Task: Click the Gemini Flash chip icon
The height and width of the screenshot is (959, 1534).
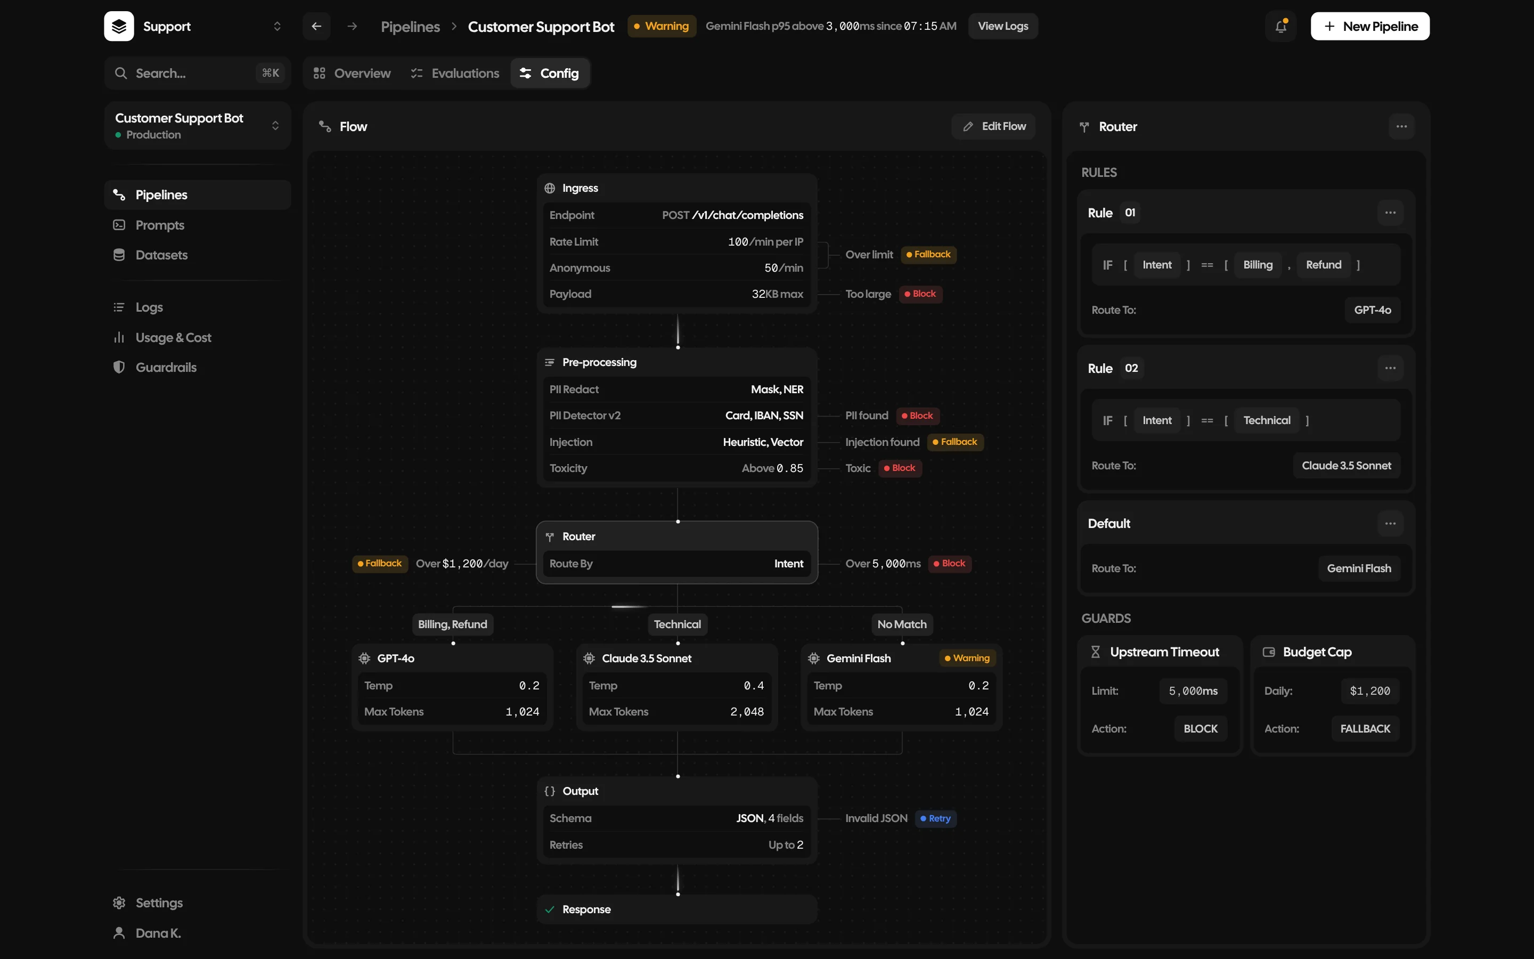Action: [x=814, y=659]
